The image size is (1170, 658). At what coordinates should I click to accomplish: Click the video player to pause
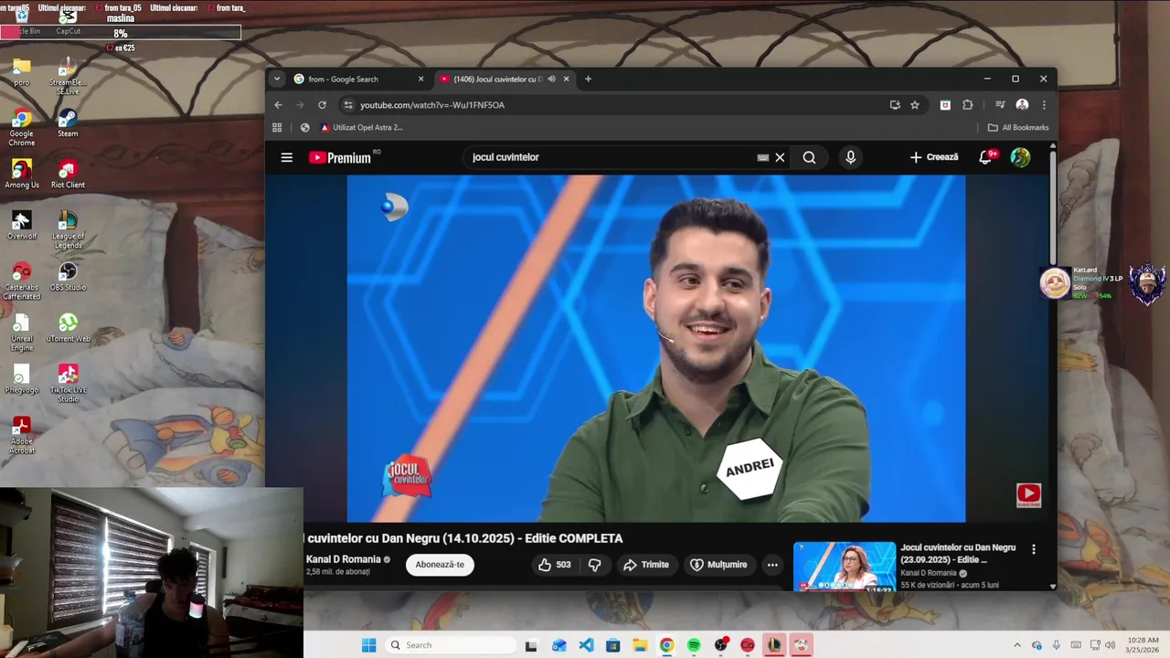pyautogui.click(x=656, y=348)
